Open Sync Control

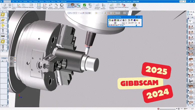point(118,6)
